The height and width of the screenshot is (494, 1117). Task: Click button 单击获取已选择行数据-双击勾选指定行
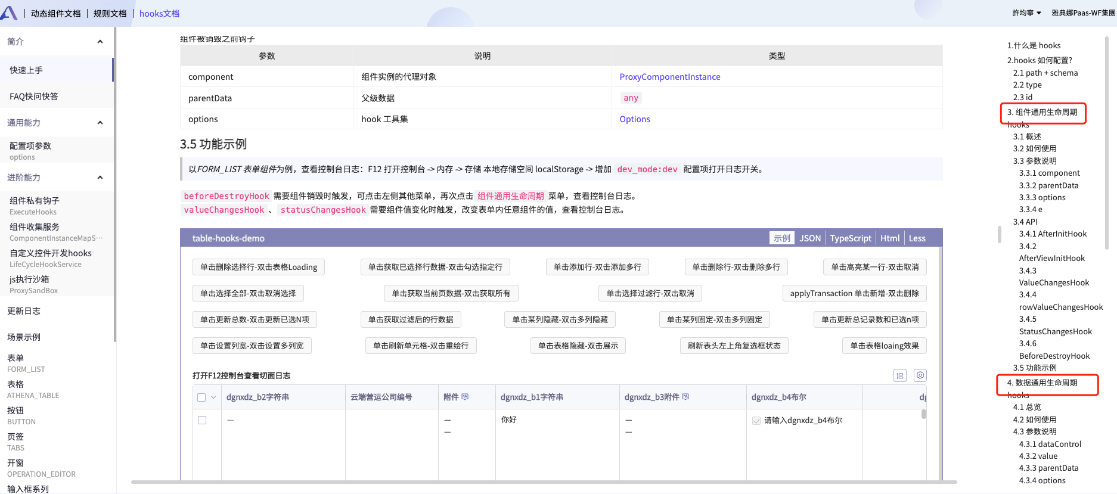coord(435,267)
